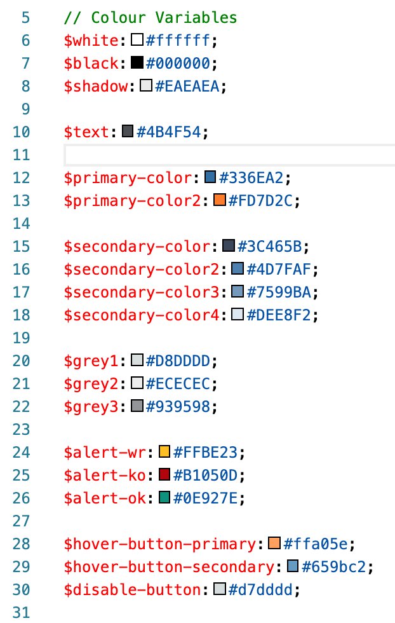395x623 pixels.
Task: Click the $hover-button-secondary variable name
Action: coord(169,567)
